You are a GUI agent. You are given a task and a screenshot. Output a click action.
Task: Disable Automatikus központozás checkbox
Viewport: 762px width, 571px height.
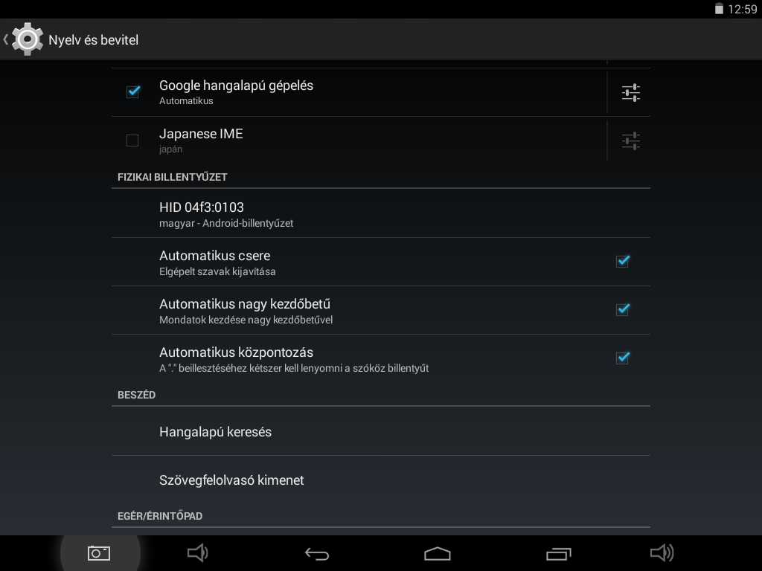click(x=623, y=358)
